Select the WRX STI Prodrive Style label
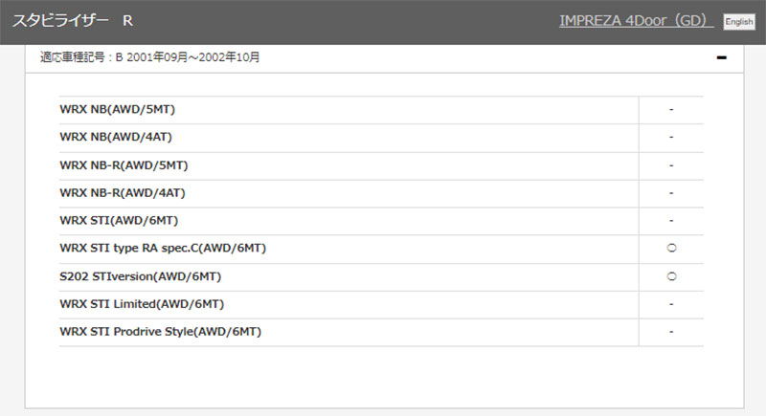The width and height of the screenshot is (766, 416). [160, 332]
